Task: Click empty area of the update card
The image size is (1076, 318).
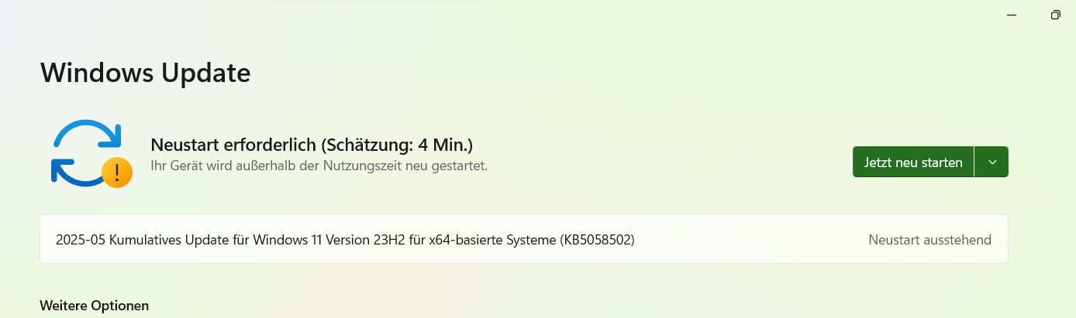Action: pyautogui.click(x=752, y=240)
